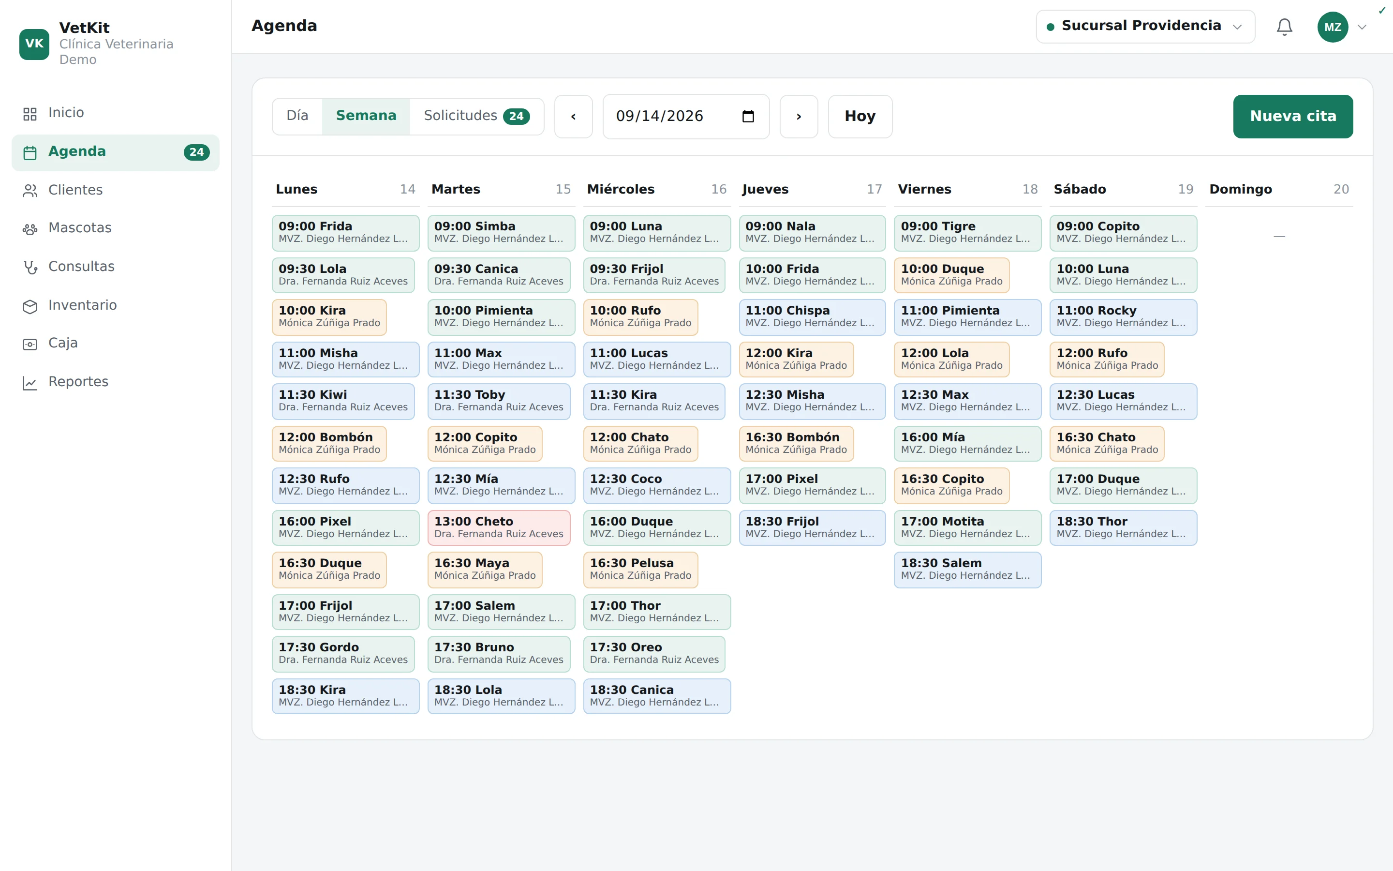
Task: Open Saturday 09:00 Copito appointment
Action: [x=1123, y=233]
